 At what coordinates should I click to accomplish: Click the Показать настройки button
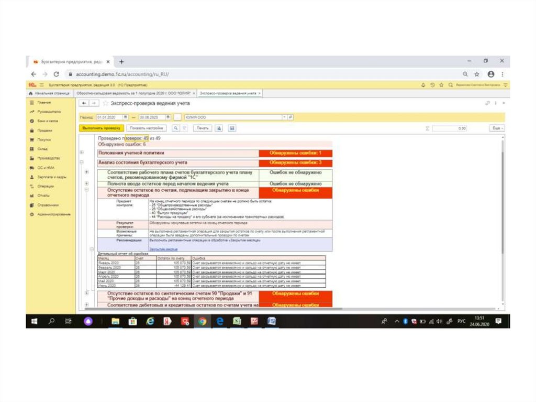pos(147,128)
